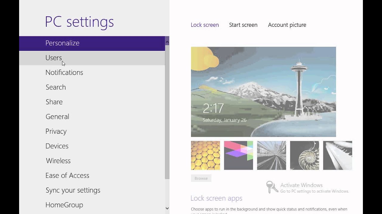Open the Search settings category
This screenshot has width=382, height=214.
coord(56,87)
